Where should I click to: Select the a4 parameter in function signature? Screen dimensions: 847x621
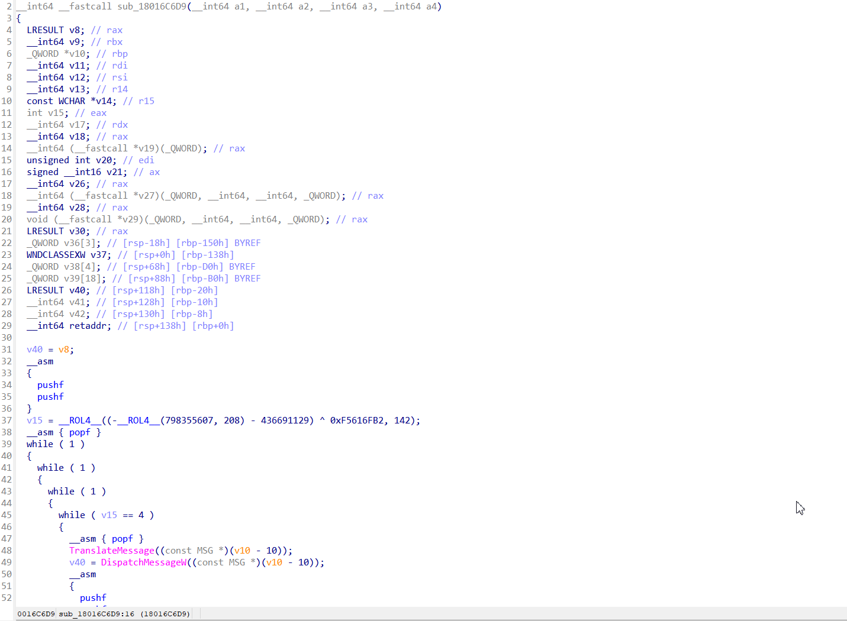pyautogui.click(x=431, y=7)
